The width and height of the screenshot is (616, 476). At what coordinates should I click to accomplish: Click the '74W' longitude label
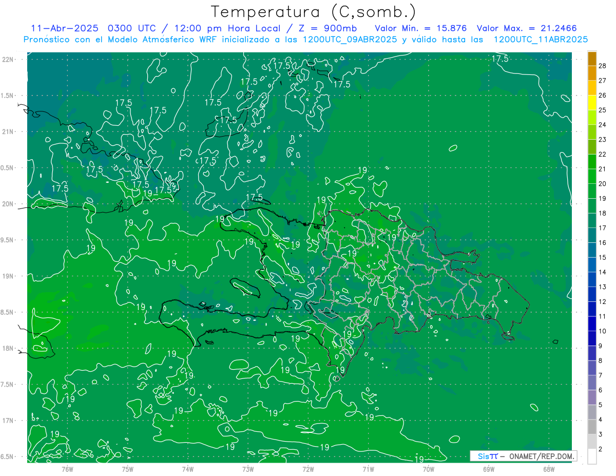coord(188,469)
